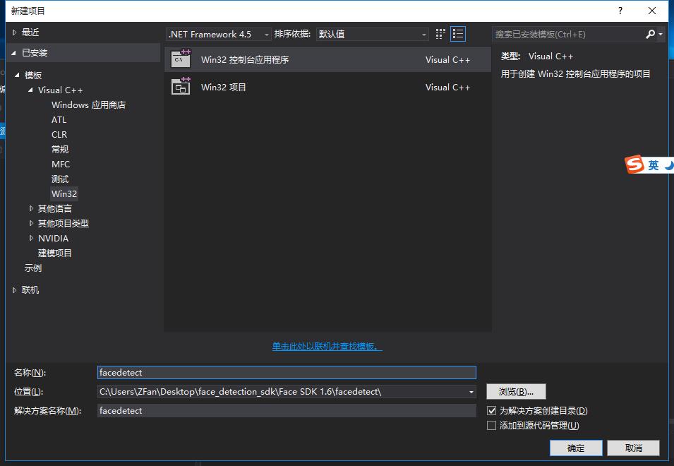The width and height of the screenshot is (674, 466).
Task: Switch to medium icons list view
Action: 458,34
